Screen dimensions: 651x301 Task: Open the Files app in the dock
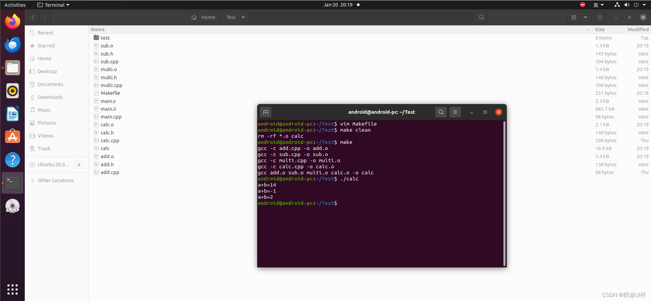point(13,68)
